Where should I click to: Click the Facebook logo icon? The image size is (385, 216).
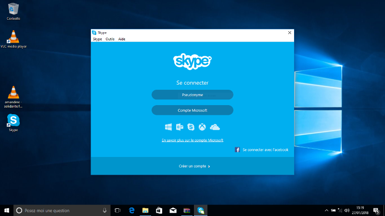[237, 150]
